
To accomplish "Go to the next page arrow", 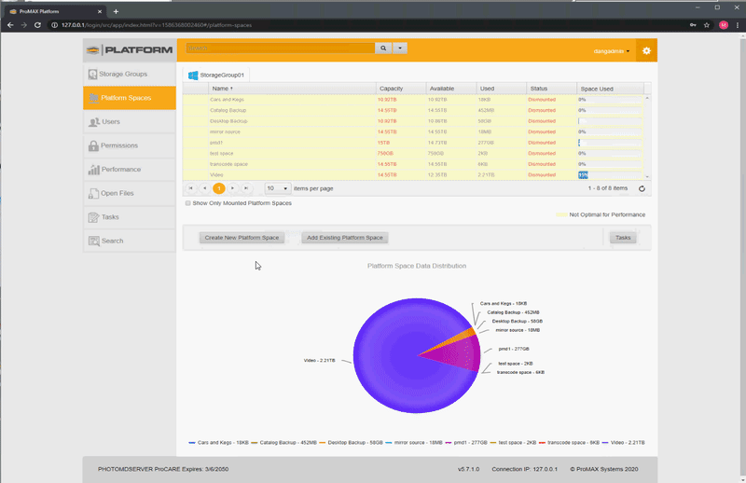I will coord(232,188).
